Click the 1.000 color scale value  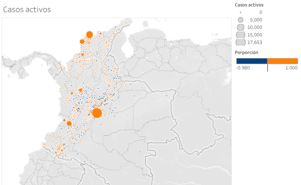291,68
